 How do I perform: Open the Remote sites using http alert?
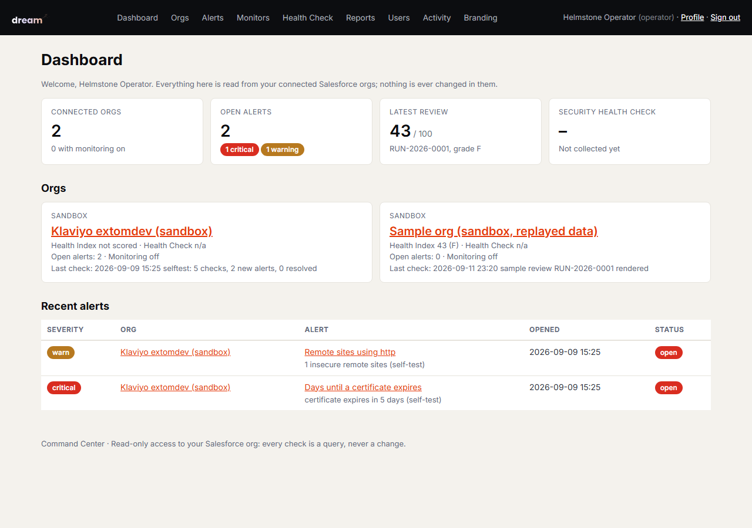[350, 352]
